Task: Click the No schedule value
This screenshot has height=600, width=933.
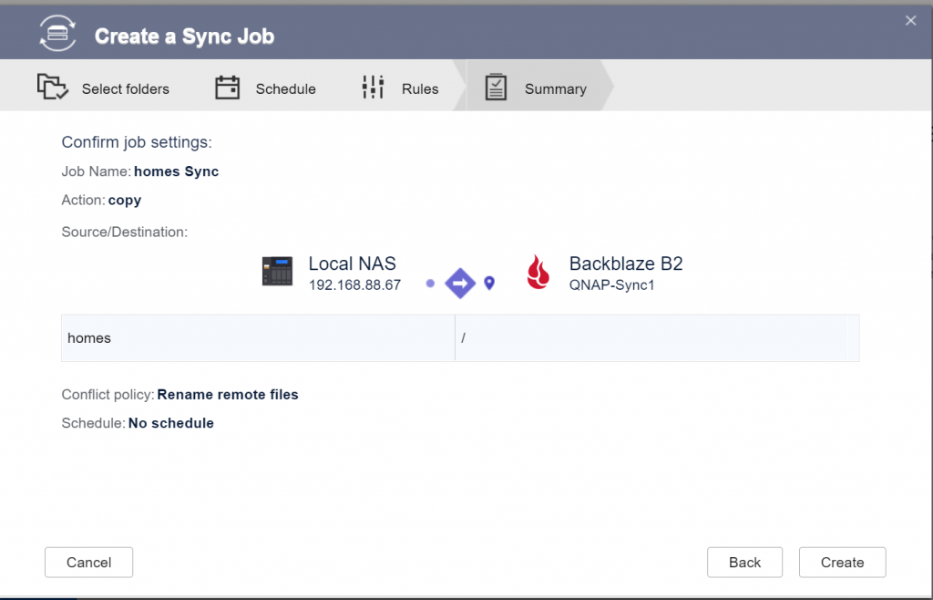Action: (x=171, y=423)
